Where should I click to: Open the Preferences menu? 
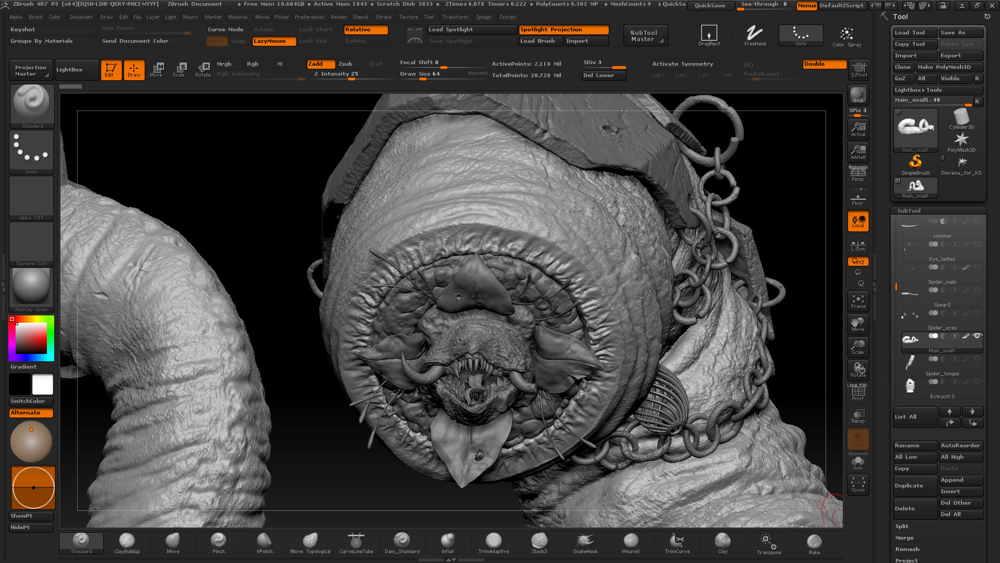tap(309, 17)
